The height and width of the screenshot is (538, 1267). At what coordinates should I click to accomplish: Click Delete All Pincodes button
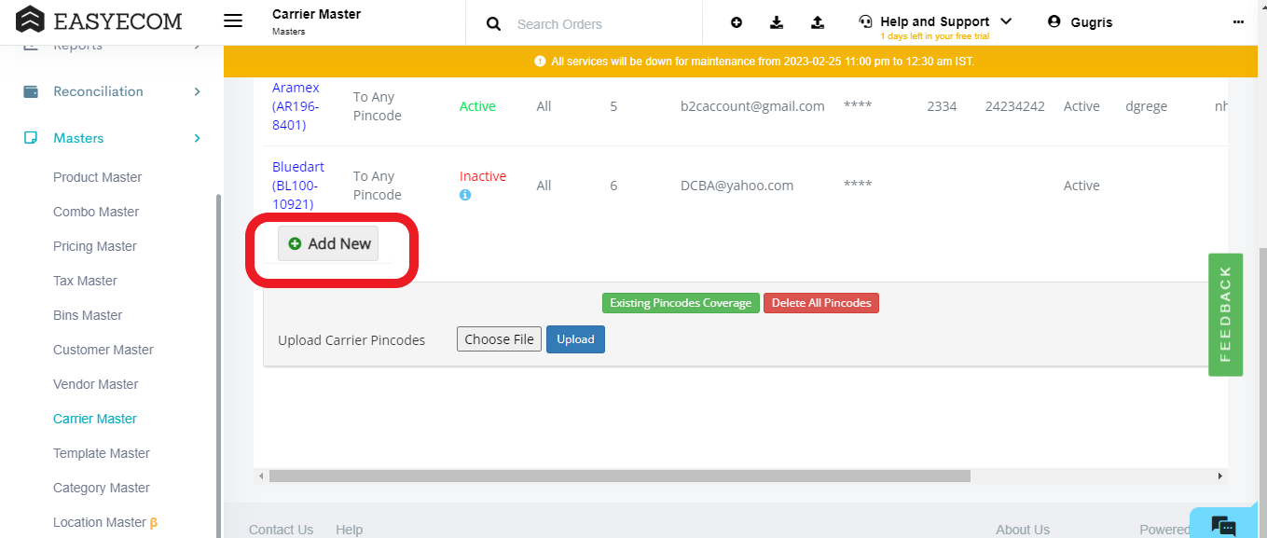[821, 303]
